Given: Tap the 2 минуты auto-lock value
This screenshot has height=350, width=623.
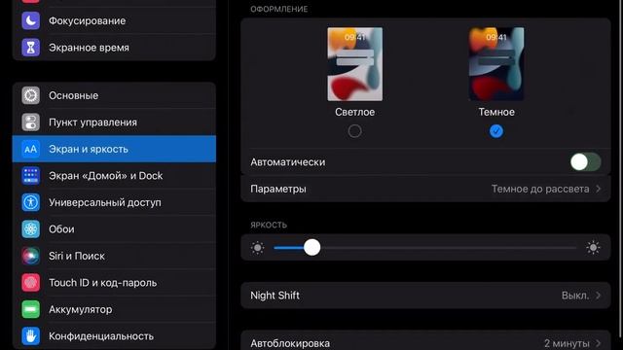Looking at the screenshot, I should pos(567,343).
